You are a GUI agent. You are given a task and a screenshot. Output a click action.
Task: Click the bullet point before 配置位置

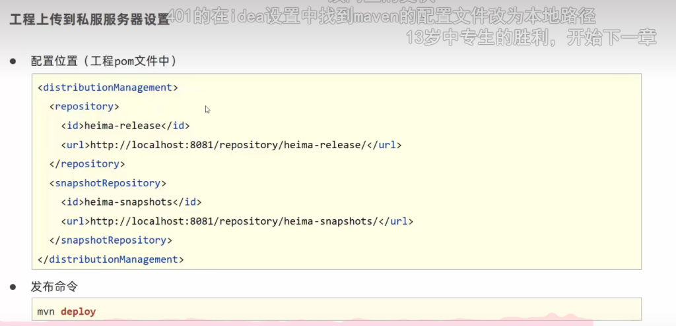pos(13,61)
